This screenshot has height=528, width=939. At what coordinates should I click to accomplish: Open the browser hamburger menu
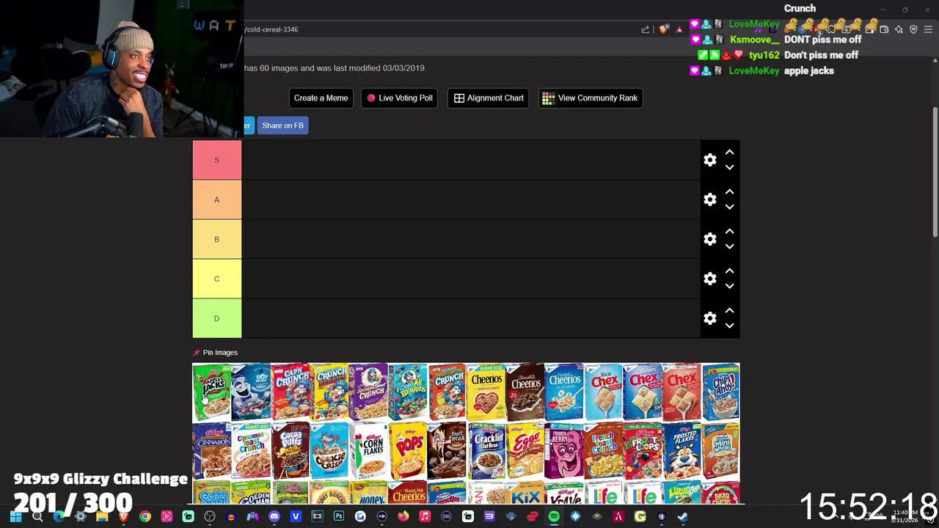click(928, 29)
